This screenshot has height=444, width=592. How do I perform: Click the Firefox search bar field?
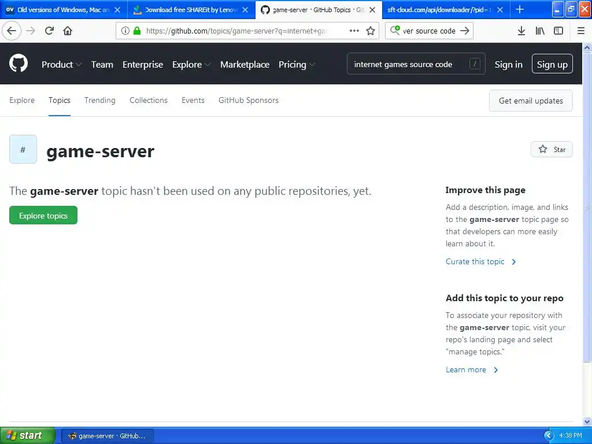point(429,31)
